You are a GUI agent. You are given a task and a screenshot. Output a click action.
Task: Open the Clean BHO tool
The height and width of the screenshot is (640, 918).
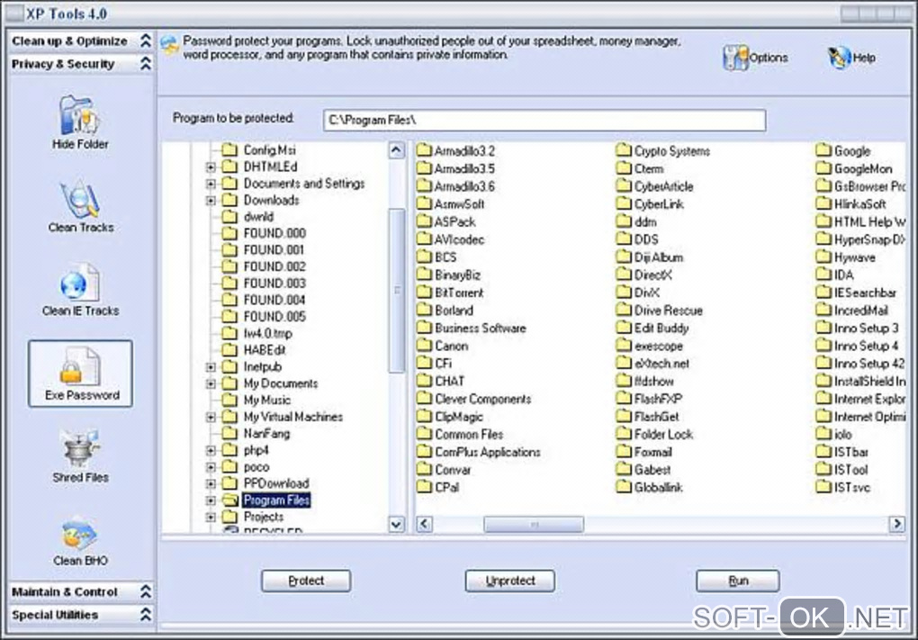point(80,540)
